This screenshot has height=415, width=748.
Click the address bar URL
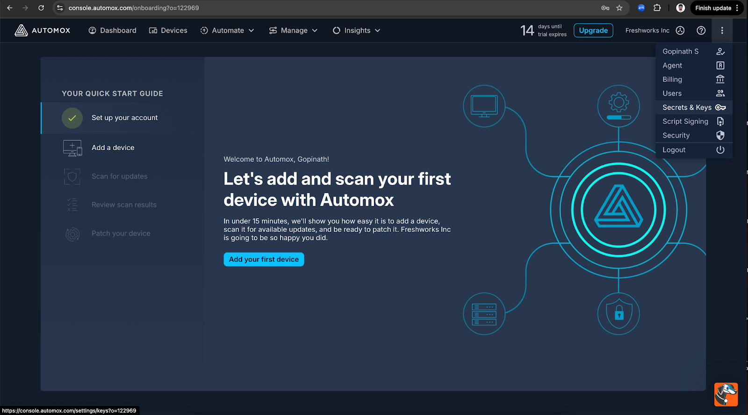(x=134, y=8)
